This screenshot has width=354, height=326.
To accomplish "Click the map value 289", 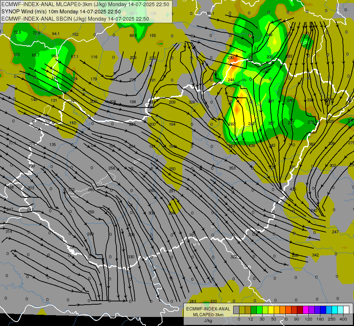I will click(91, 190).
